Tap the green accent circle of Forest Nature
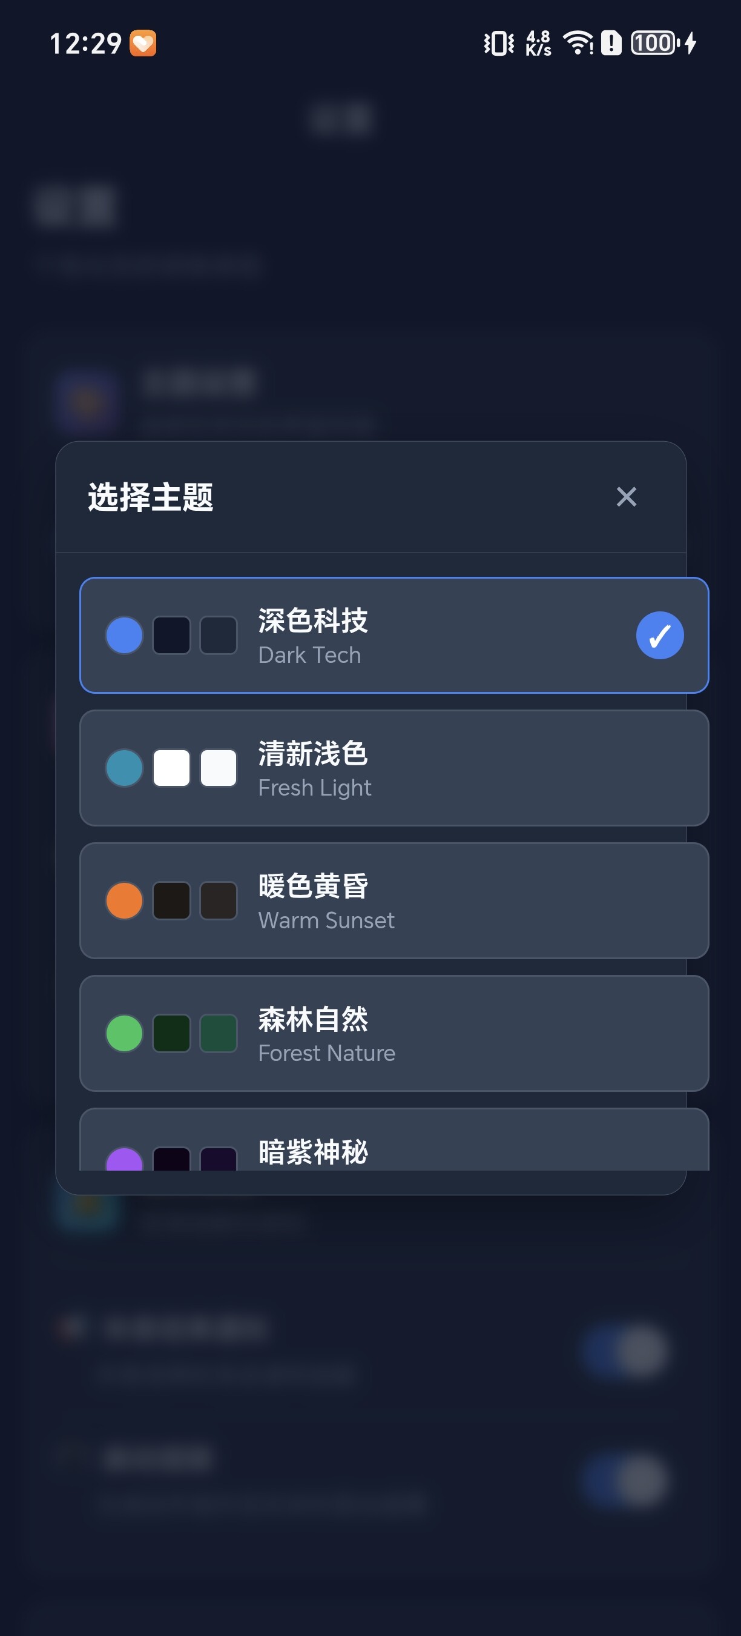Screen dimensions: 741x1636 point(124,1033)
